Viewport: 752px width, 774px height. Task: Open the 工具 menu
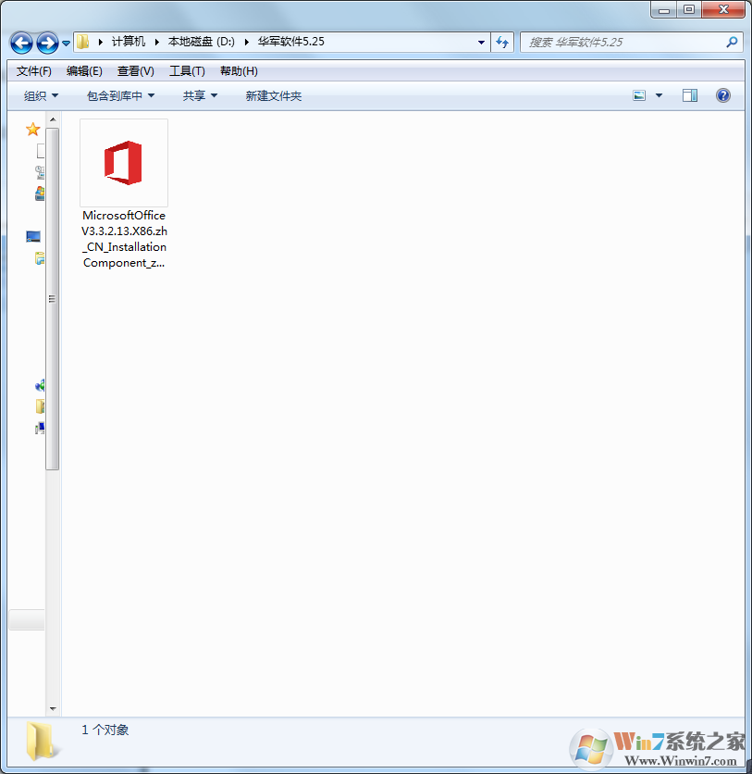pyautogui.click(x=184, y=70)
